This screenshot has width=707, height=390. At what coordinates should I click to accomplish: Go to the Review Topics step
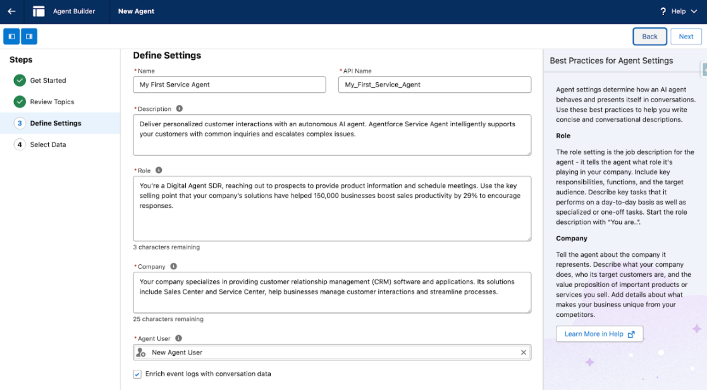52,102
